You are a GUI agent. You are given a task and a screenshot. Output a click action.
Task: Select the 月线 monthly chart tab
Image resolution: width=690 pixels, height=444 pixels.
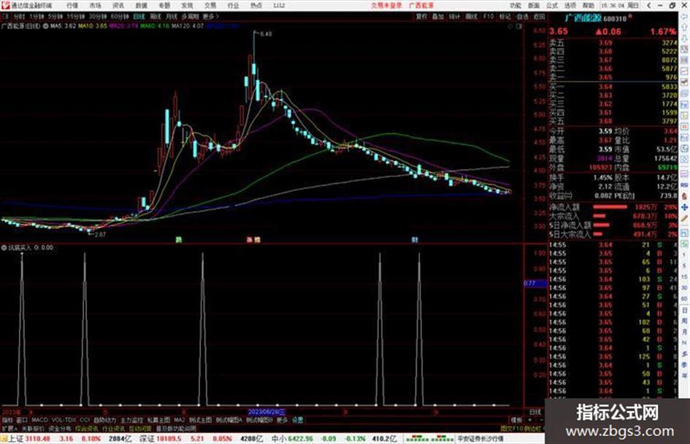[x=171, y=16]
